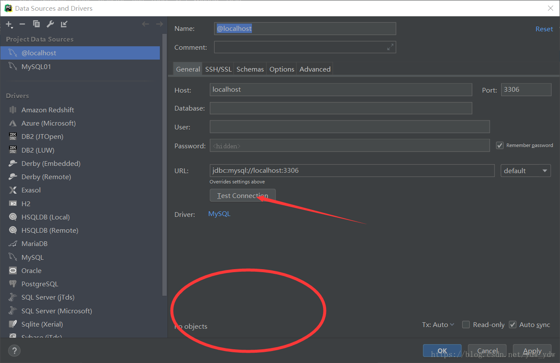Open the Advanced tab
Viewport: 560px width, 363px height.
click(315, 69)
